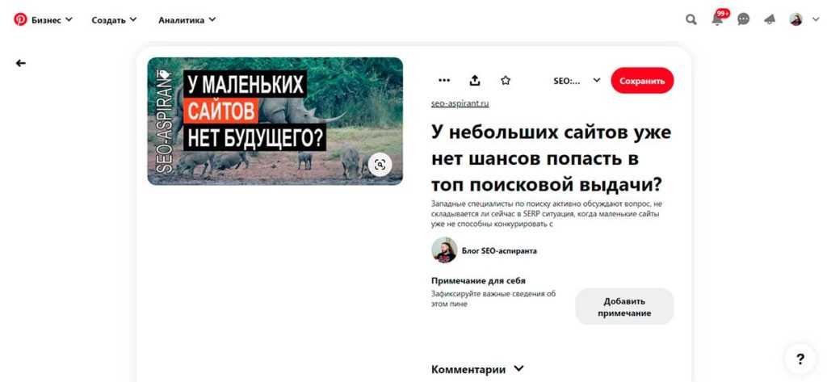Open the three-dots more options menu
This screenshot has height=382, width=827.
[444, 80]
